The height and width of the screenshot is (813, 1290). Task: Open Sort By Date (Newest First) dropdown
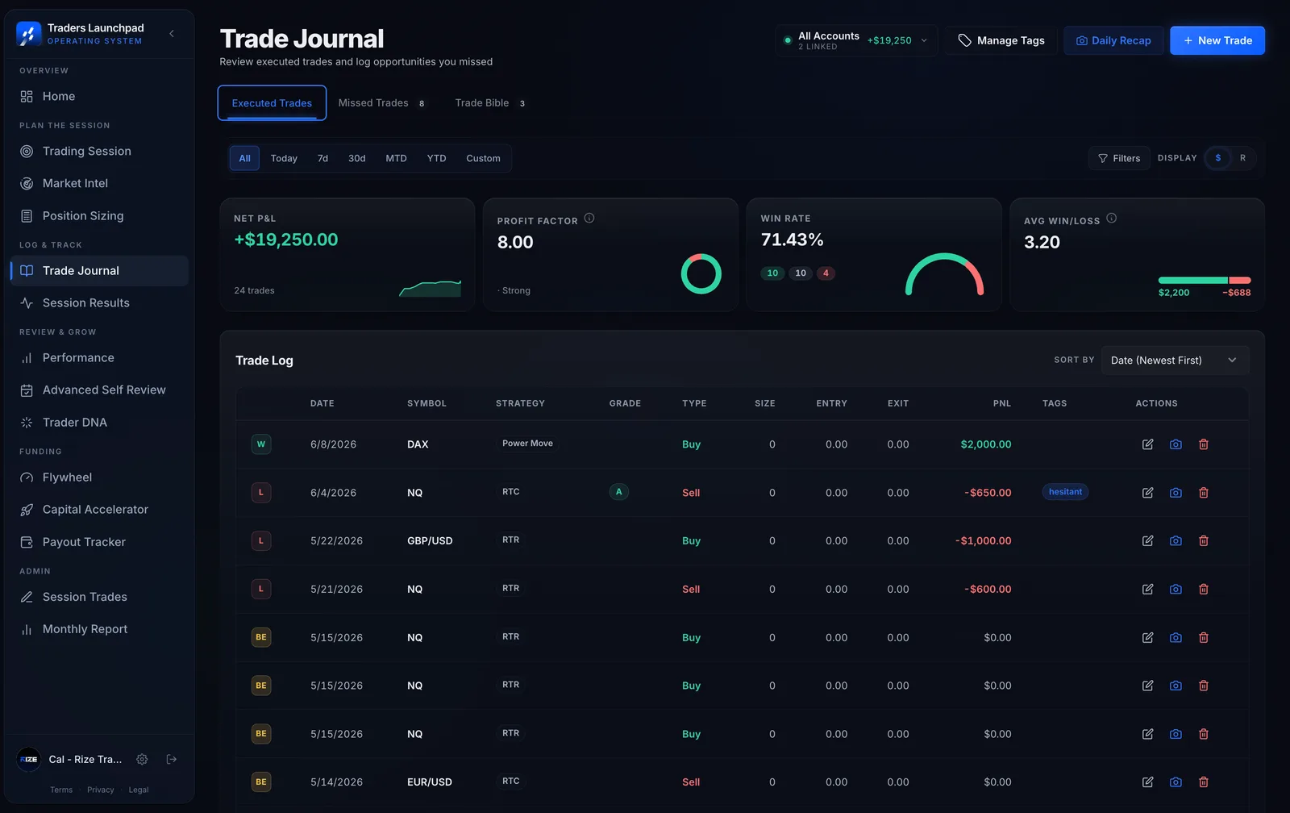tap(1176, 361)
